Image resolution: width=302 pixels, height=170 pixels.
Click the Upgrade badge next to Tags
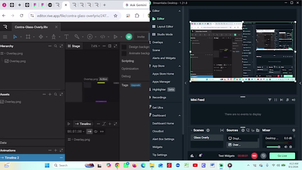click(136, 85)
